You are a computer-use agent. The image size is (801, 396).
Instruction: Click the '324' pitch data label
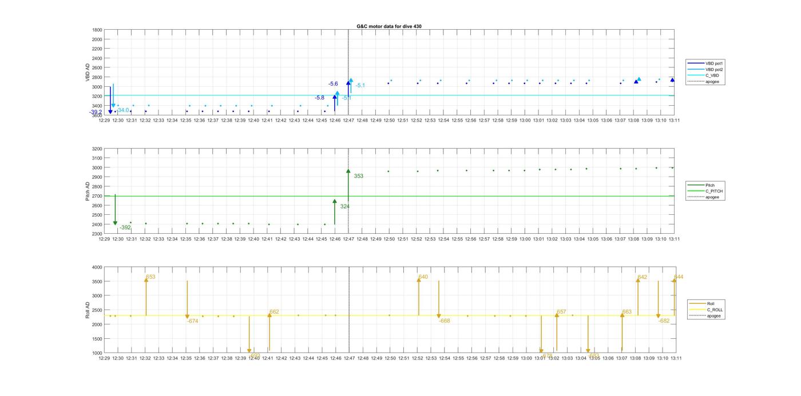[344, 206]
